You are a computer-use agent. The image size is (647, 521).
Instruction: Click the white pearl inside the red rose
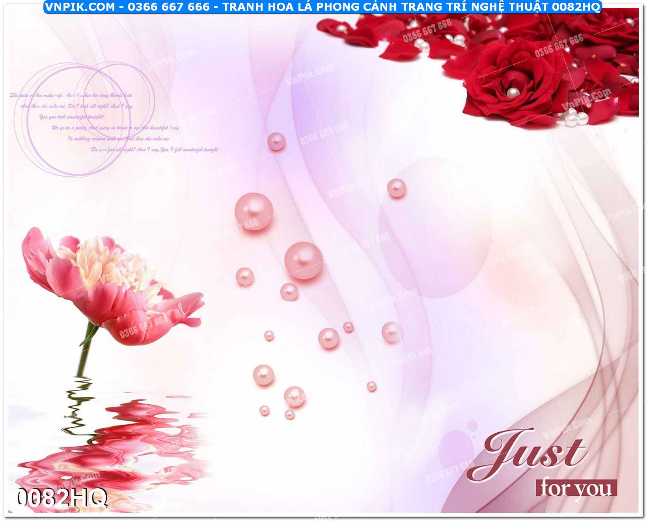coord(513,93)
